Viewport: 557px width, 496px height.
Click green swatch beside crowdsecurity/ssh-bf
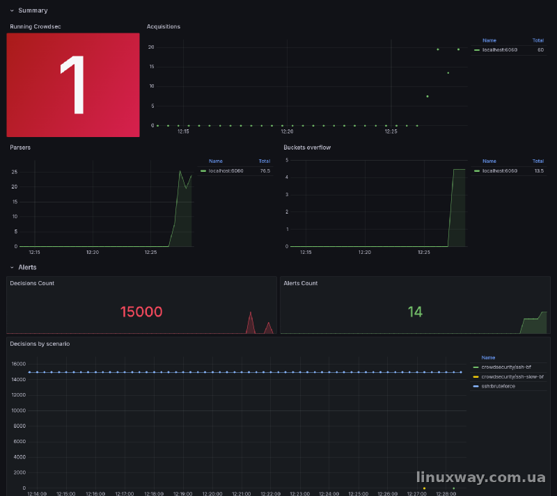pyautogui.click(x=476, y=367)
